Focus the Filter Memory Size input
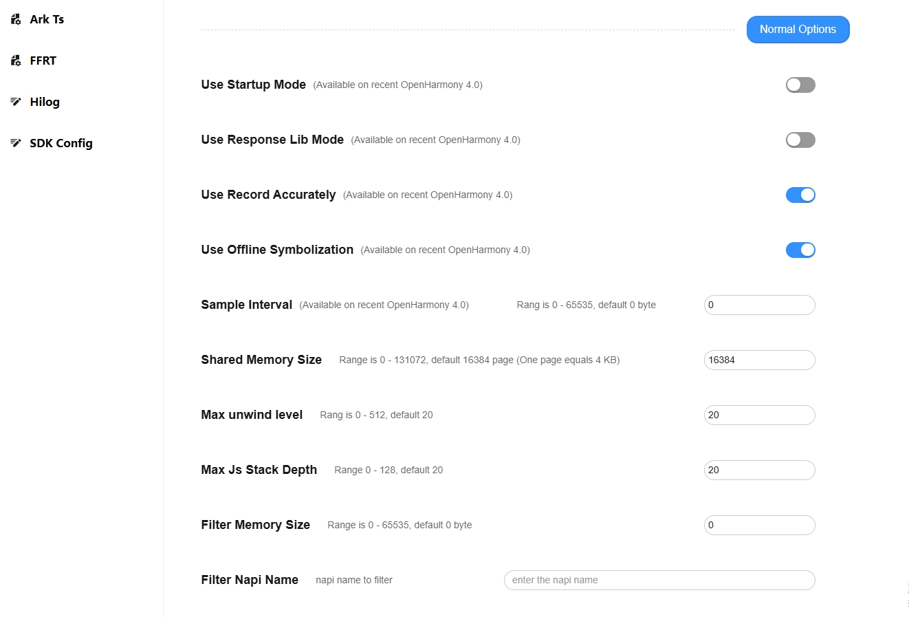The height and width of the screenshot is (617, 909). tap(759, 525)
